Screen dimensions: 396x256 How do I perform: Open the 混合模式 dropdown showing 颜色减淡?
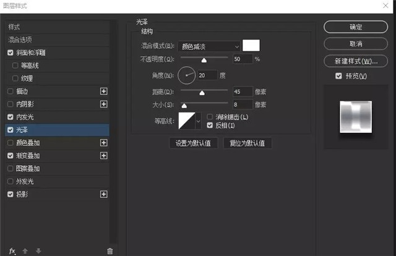pyautogui.click(x=209, y=46)
